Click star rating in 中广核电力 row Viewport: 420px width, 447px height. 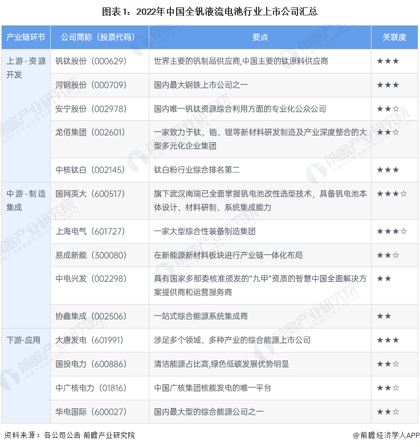[388, 388]
